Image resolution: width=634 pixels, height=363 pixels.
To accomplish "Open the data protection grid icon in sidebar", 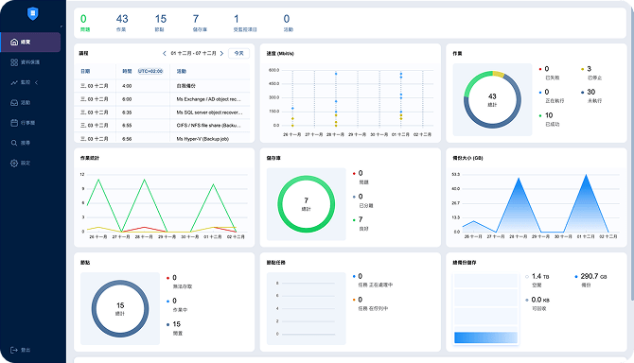I will click(x=14, y=62).
